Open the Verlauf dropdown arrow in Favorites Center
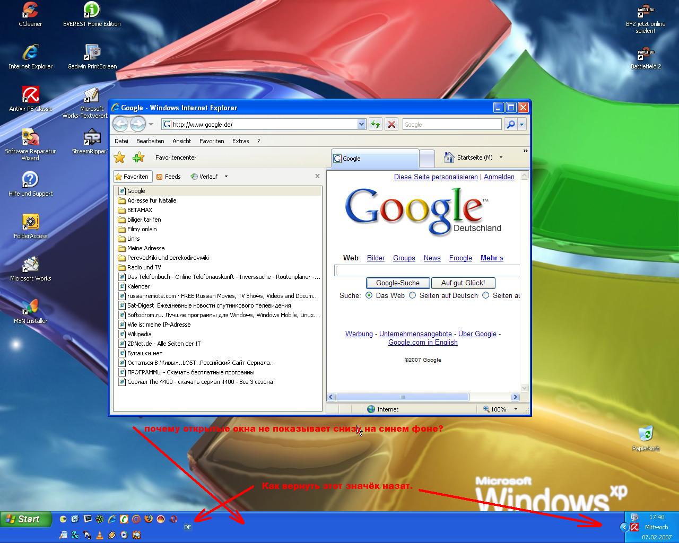Viewport: 679px width, 543px height. 226,177
